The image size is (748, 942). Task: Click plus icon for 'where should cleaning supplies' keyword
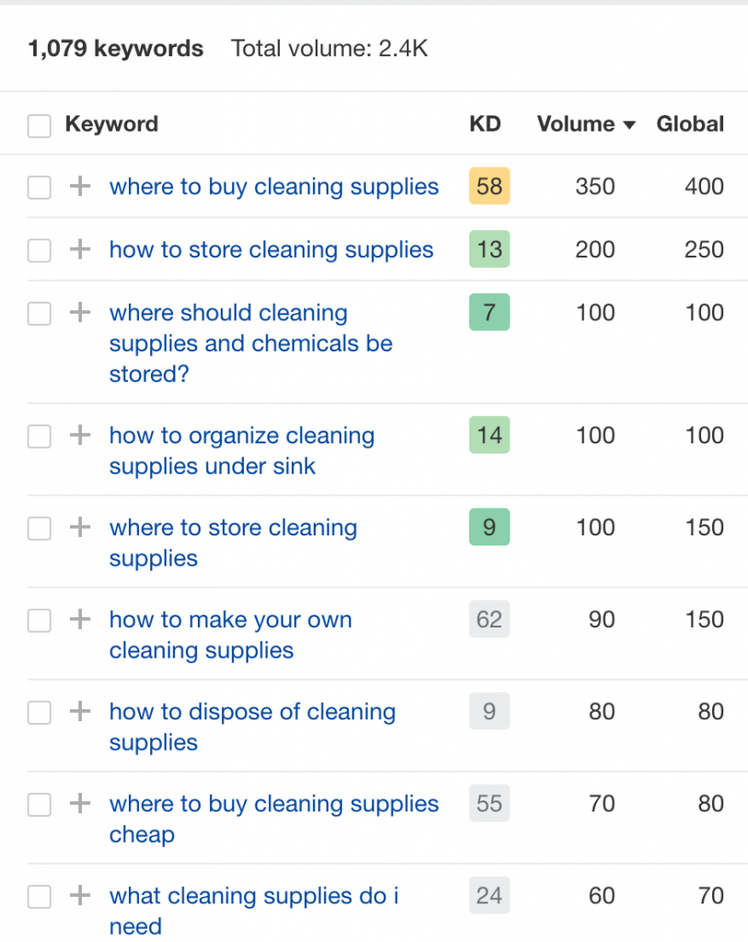[80, 313]
